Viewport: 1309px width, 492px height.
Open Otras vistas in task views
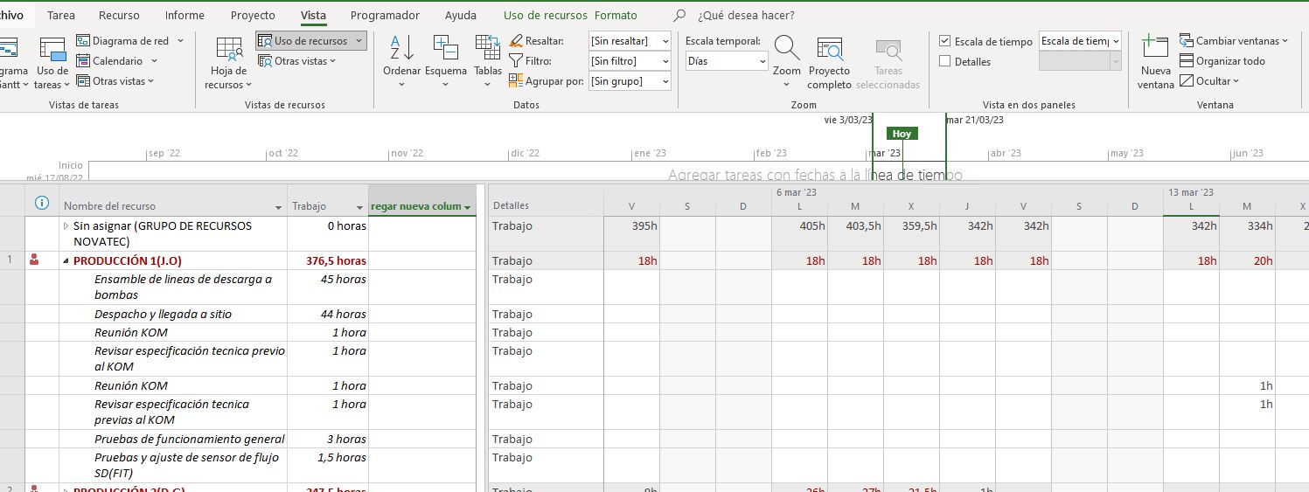tap(115, 80)
